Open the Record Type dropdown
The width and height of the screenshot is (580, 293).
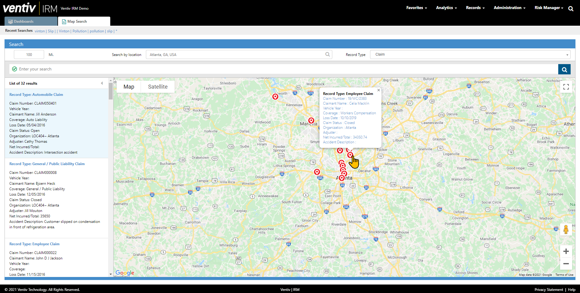coord(470,54)
